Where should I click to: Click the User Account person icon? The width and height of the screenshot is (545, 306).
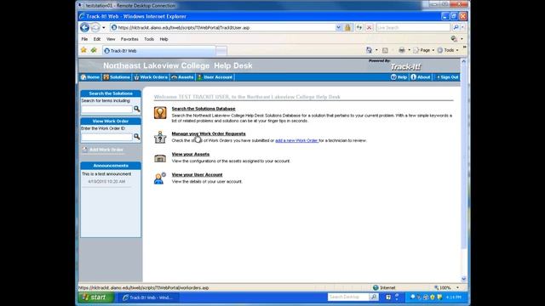pyautogui.click(x=160, y=178)
